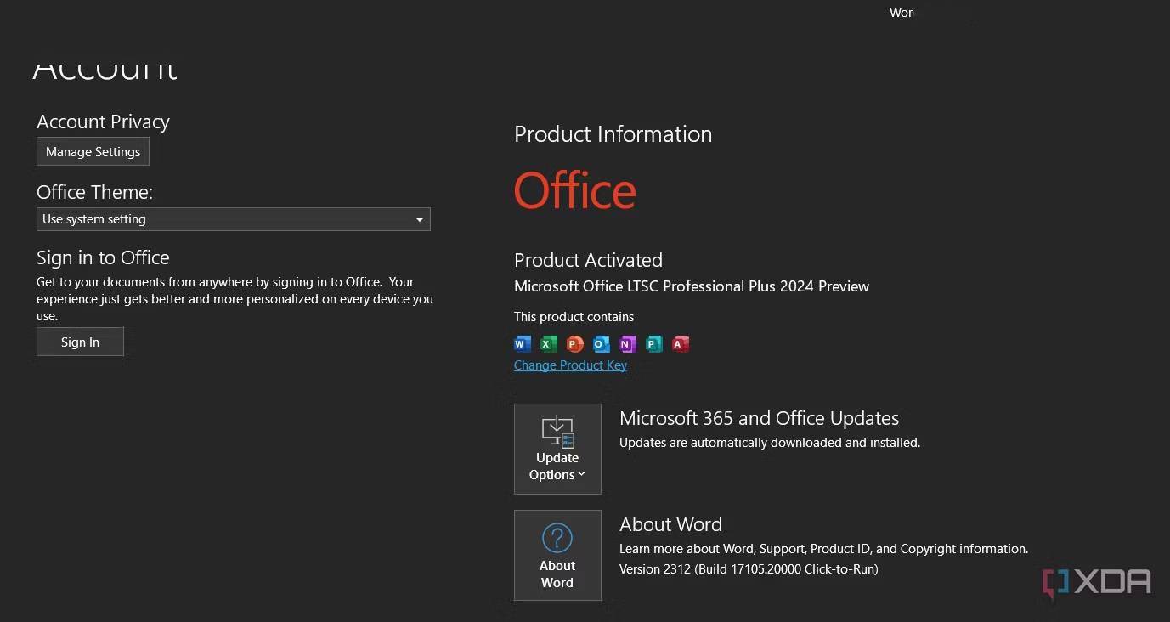Click the Account page title
Screen dimensions: 1170x622
click(x=105, y=68)
